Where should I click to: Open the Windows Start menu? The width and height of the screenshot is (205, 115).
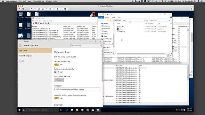click(x=20, y=110)
